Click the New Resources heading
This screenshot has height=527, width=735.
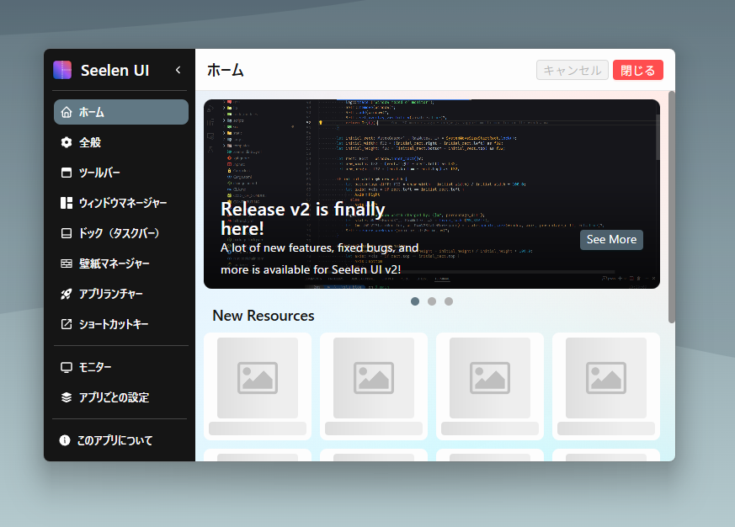pyautogui.click(x=264, y=316)
